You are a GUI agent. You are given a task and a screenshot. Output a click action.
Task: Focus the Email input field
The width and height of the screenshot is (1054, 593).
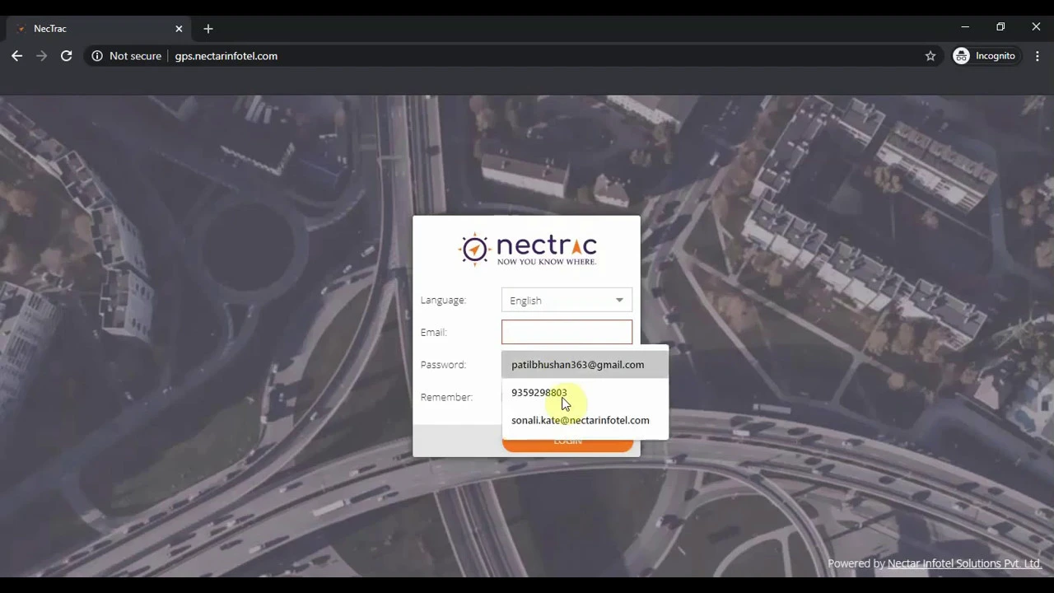tap(567, 332)
